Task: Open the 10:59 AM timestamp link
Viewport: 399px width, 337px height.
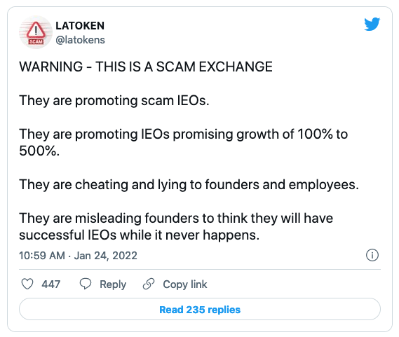Action: click(42, 256)
